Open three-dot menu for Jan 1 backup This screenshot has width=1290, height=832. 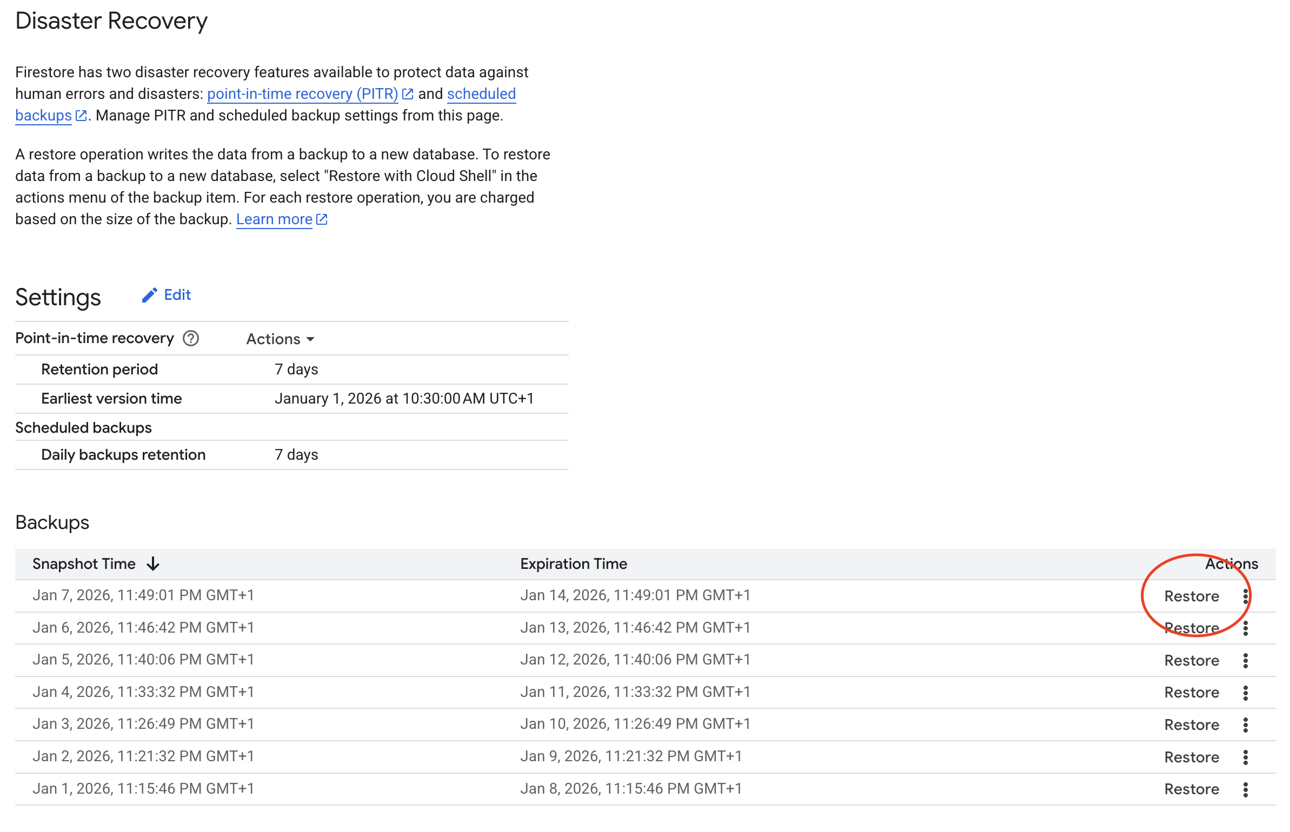[x=1245, y=789]
